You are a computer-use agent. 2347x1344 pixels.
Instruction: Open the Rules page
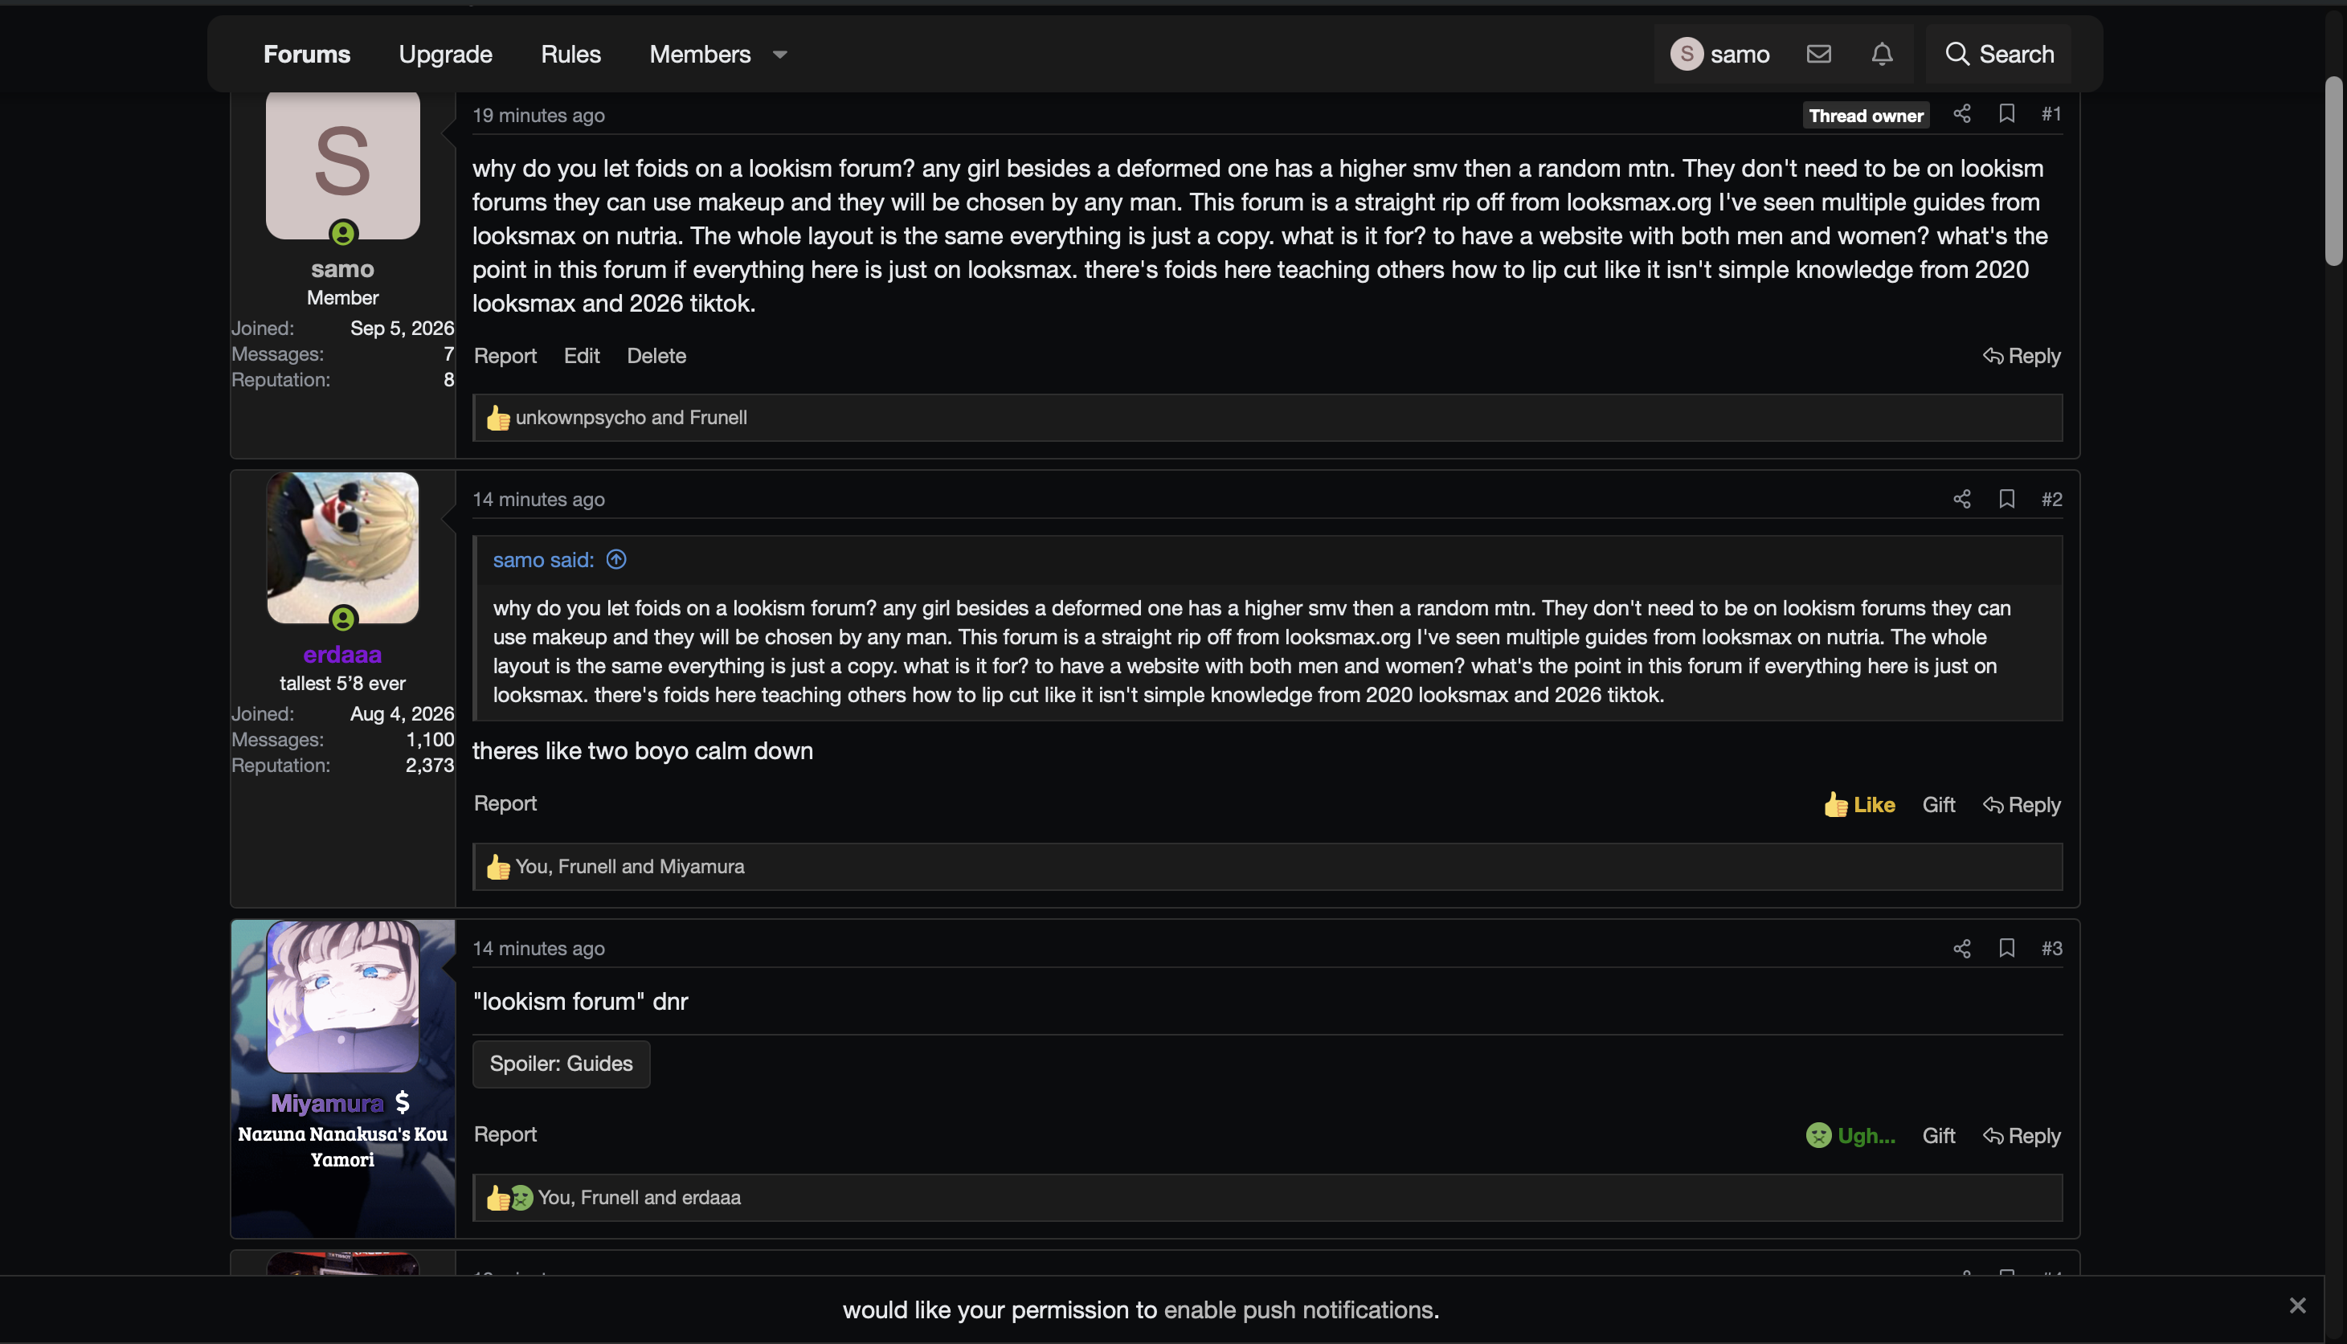pos(570,54)
